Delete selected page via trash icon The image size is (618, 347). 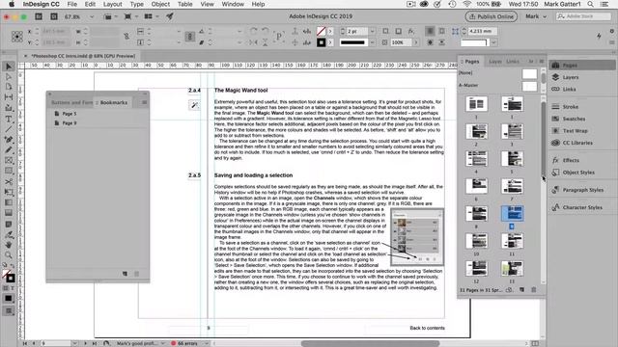534,290
